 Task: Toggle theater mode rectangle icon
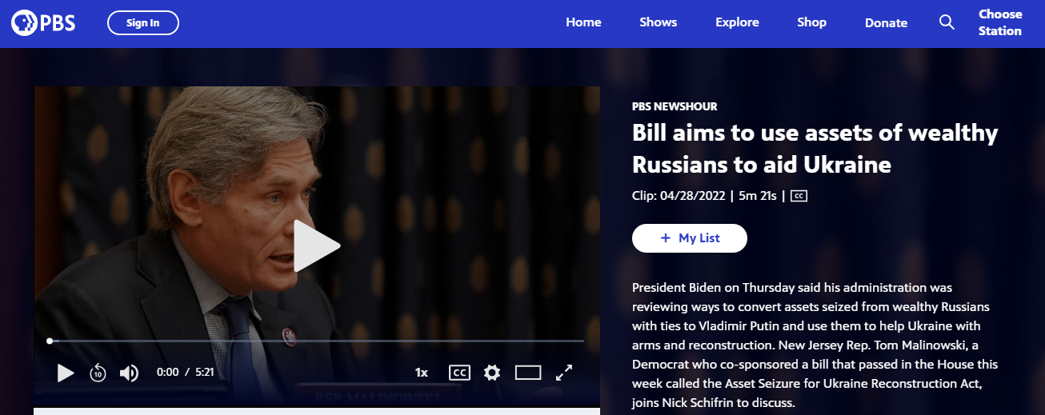pyautogui.click(x=528, y=373)
